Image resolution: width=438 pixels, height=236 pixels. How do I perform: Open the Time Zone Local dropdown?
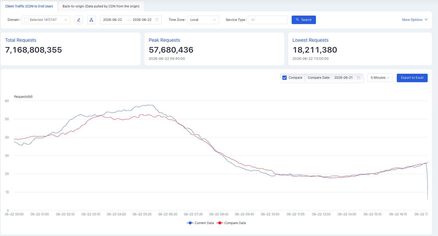point(203,20)
